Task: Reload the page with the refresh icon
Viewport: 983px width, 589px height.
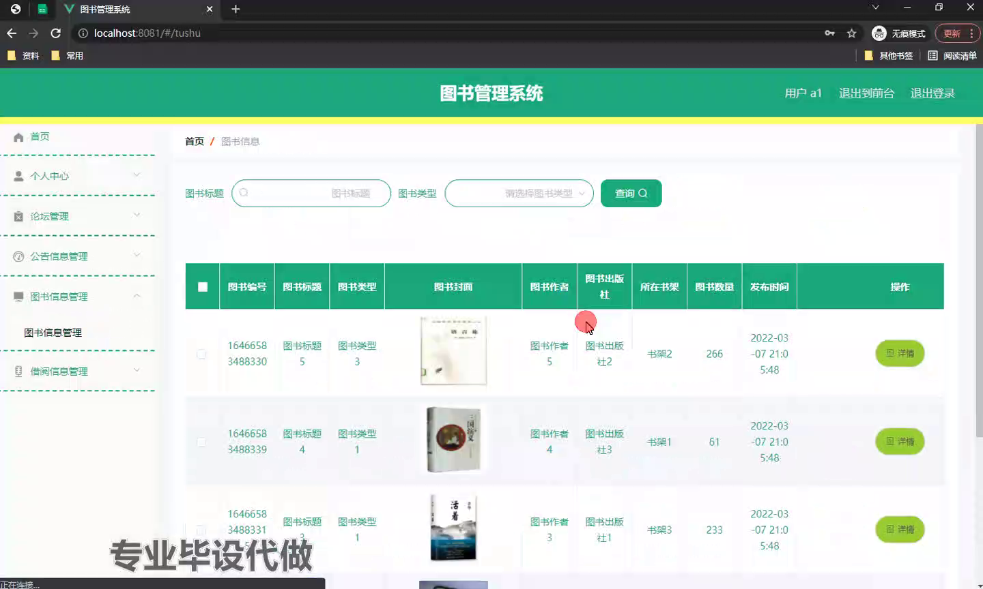Action: [x=56, y=33]
